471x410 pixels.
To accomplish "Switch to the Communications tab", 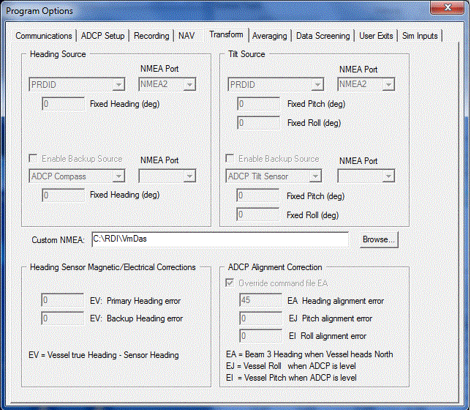I will 44,36.
